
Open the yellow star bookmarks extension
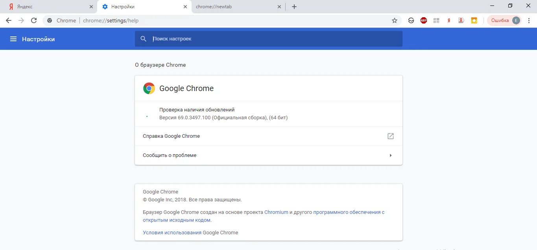coord(474,20)
